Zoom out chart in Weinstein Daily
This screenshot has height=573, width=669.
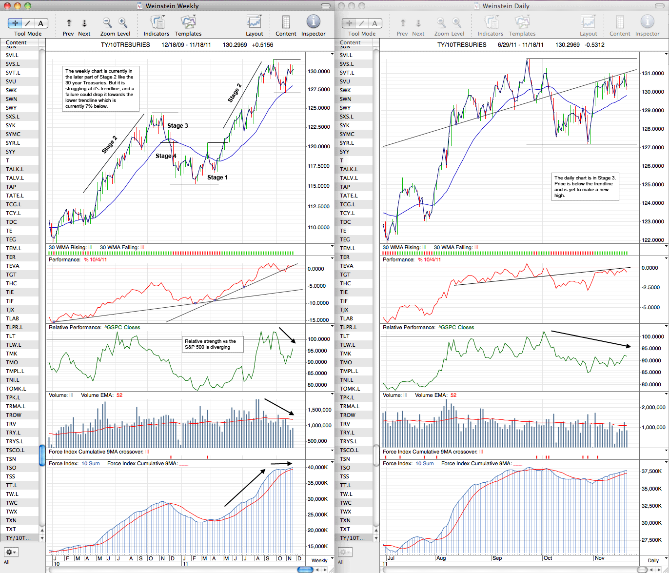441,22
